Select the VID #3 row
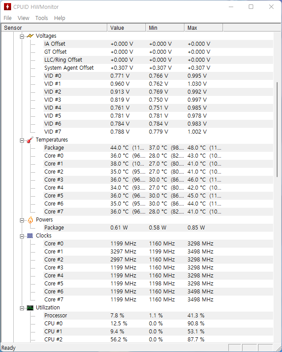This screenshot has width=282, height=352. click(158, 100)
